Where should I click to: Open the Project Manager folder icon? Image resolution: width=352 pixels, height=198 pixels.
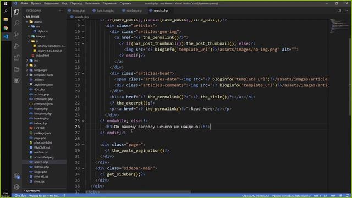click(16, 69)
